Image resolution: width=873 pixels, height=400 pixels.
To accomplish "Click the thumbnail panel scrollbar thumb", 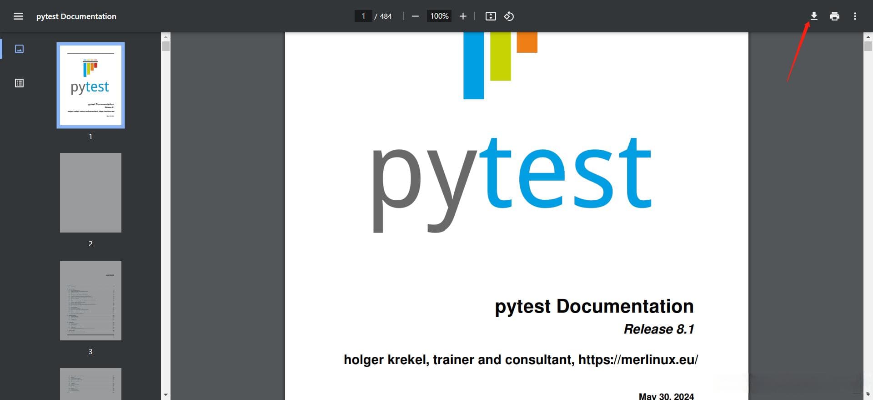I will click(x=166, y=46).
